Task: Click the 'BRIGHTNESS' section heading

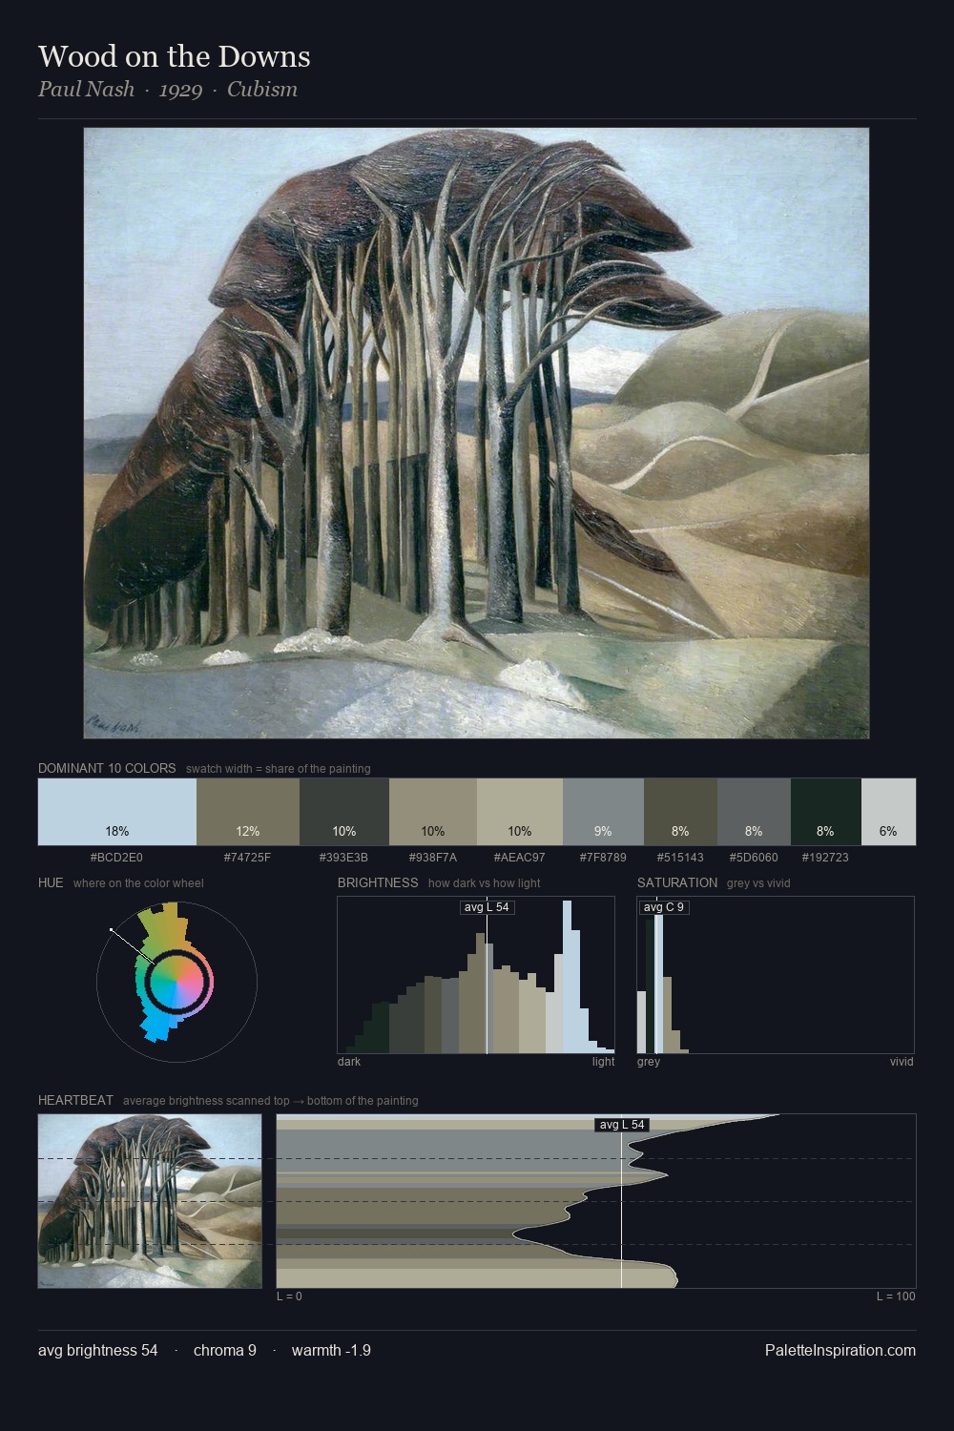Action: (x=378, y=882)
